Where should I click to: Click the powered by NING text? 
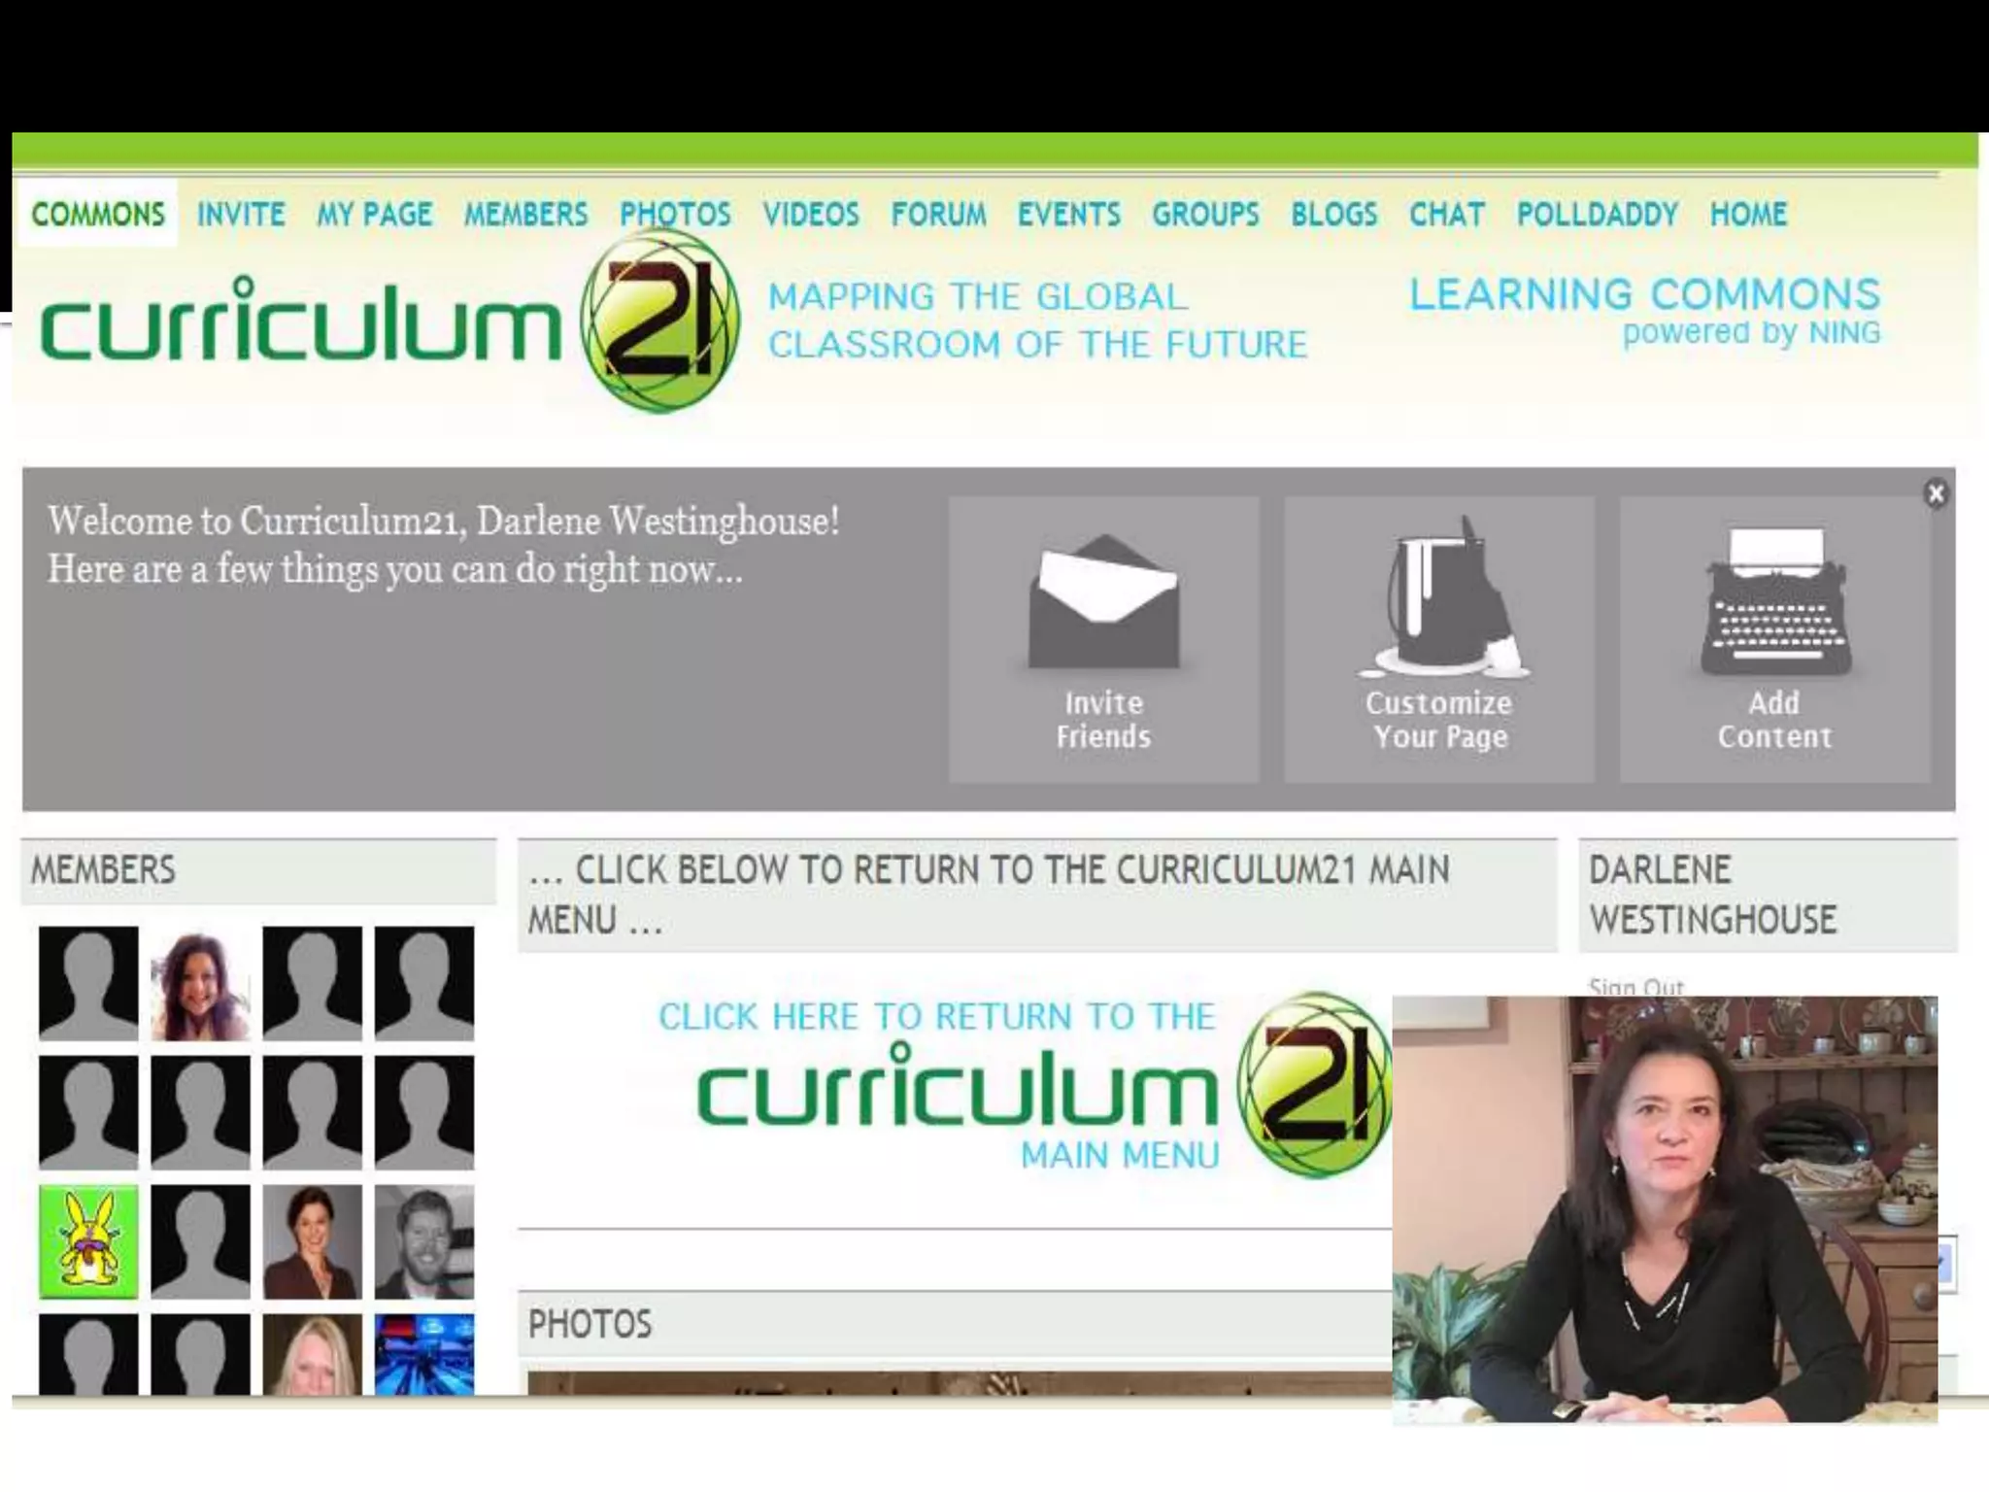coord(1751,333)
